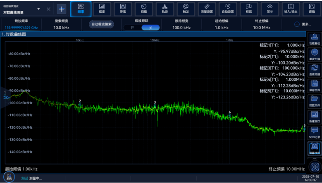Open 测量设置 (Measurement Setup)
Image resolution: width=322 pixels, height=183 pixels.
coord(207,9)
